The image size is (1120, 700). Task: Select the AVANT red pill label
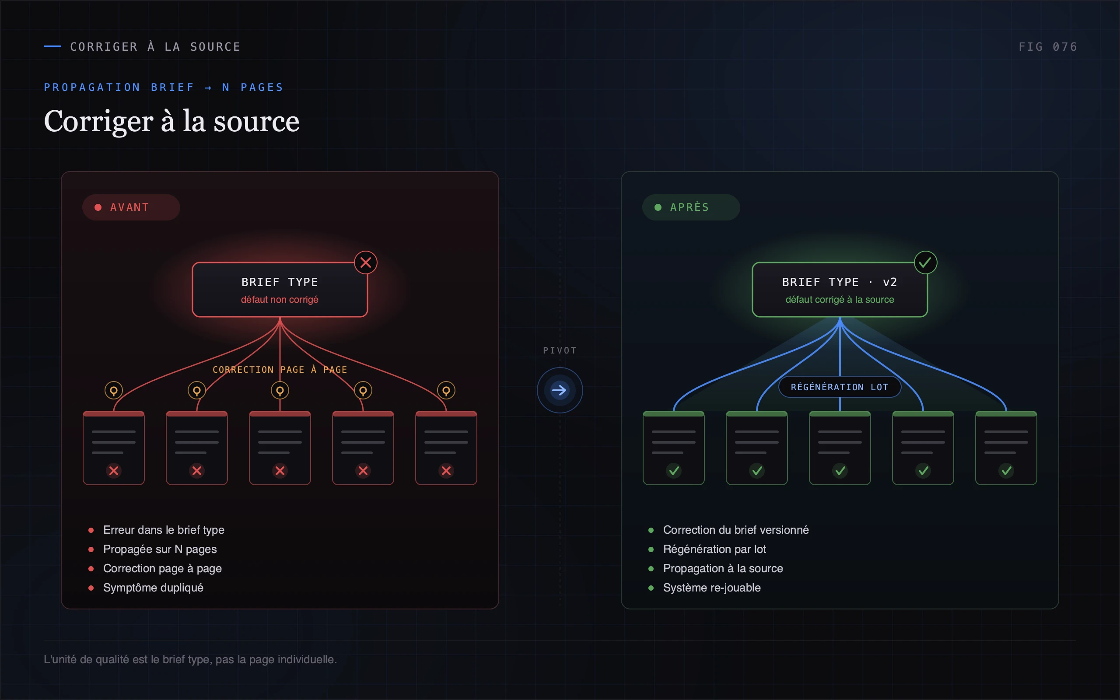131,207
